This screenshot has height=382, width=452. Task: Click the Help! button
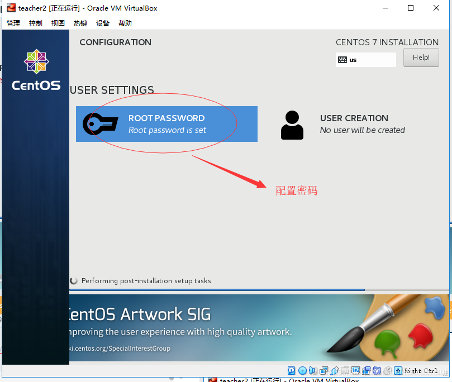(421, 58)
